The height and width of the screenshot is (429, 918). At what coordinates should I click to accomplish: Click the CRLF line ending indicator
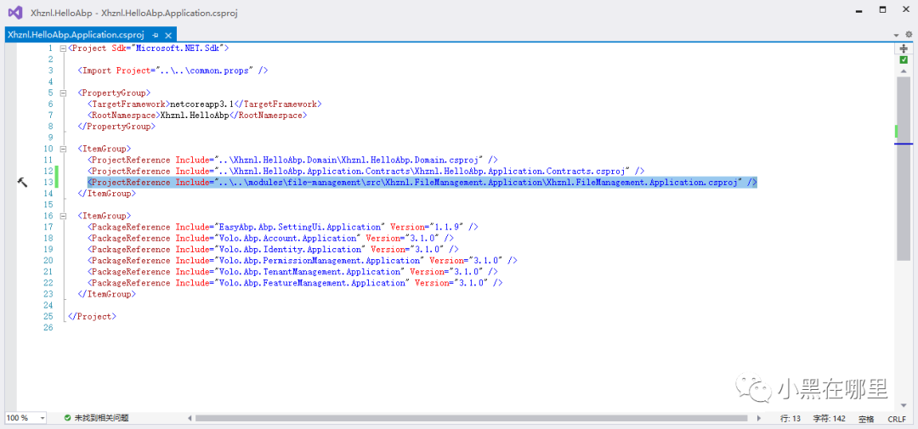897,419
